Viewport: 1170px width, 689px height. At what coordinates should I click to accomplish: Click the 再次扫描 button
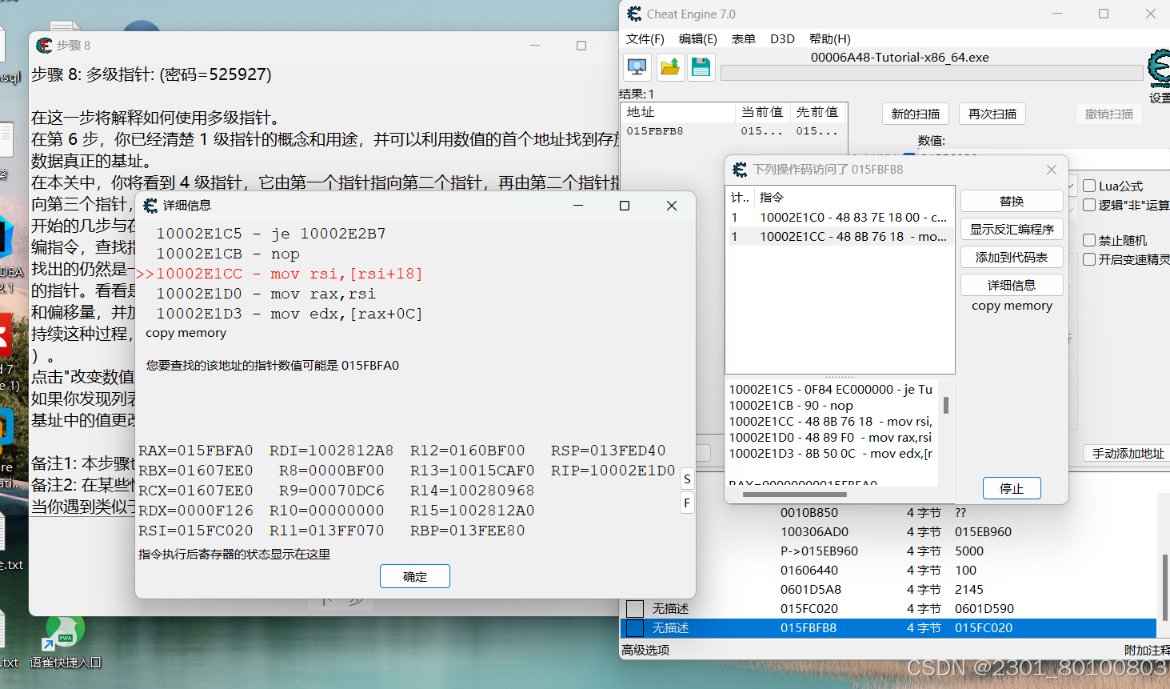point(992,114)
